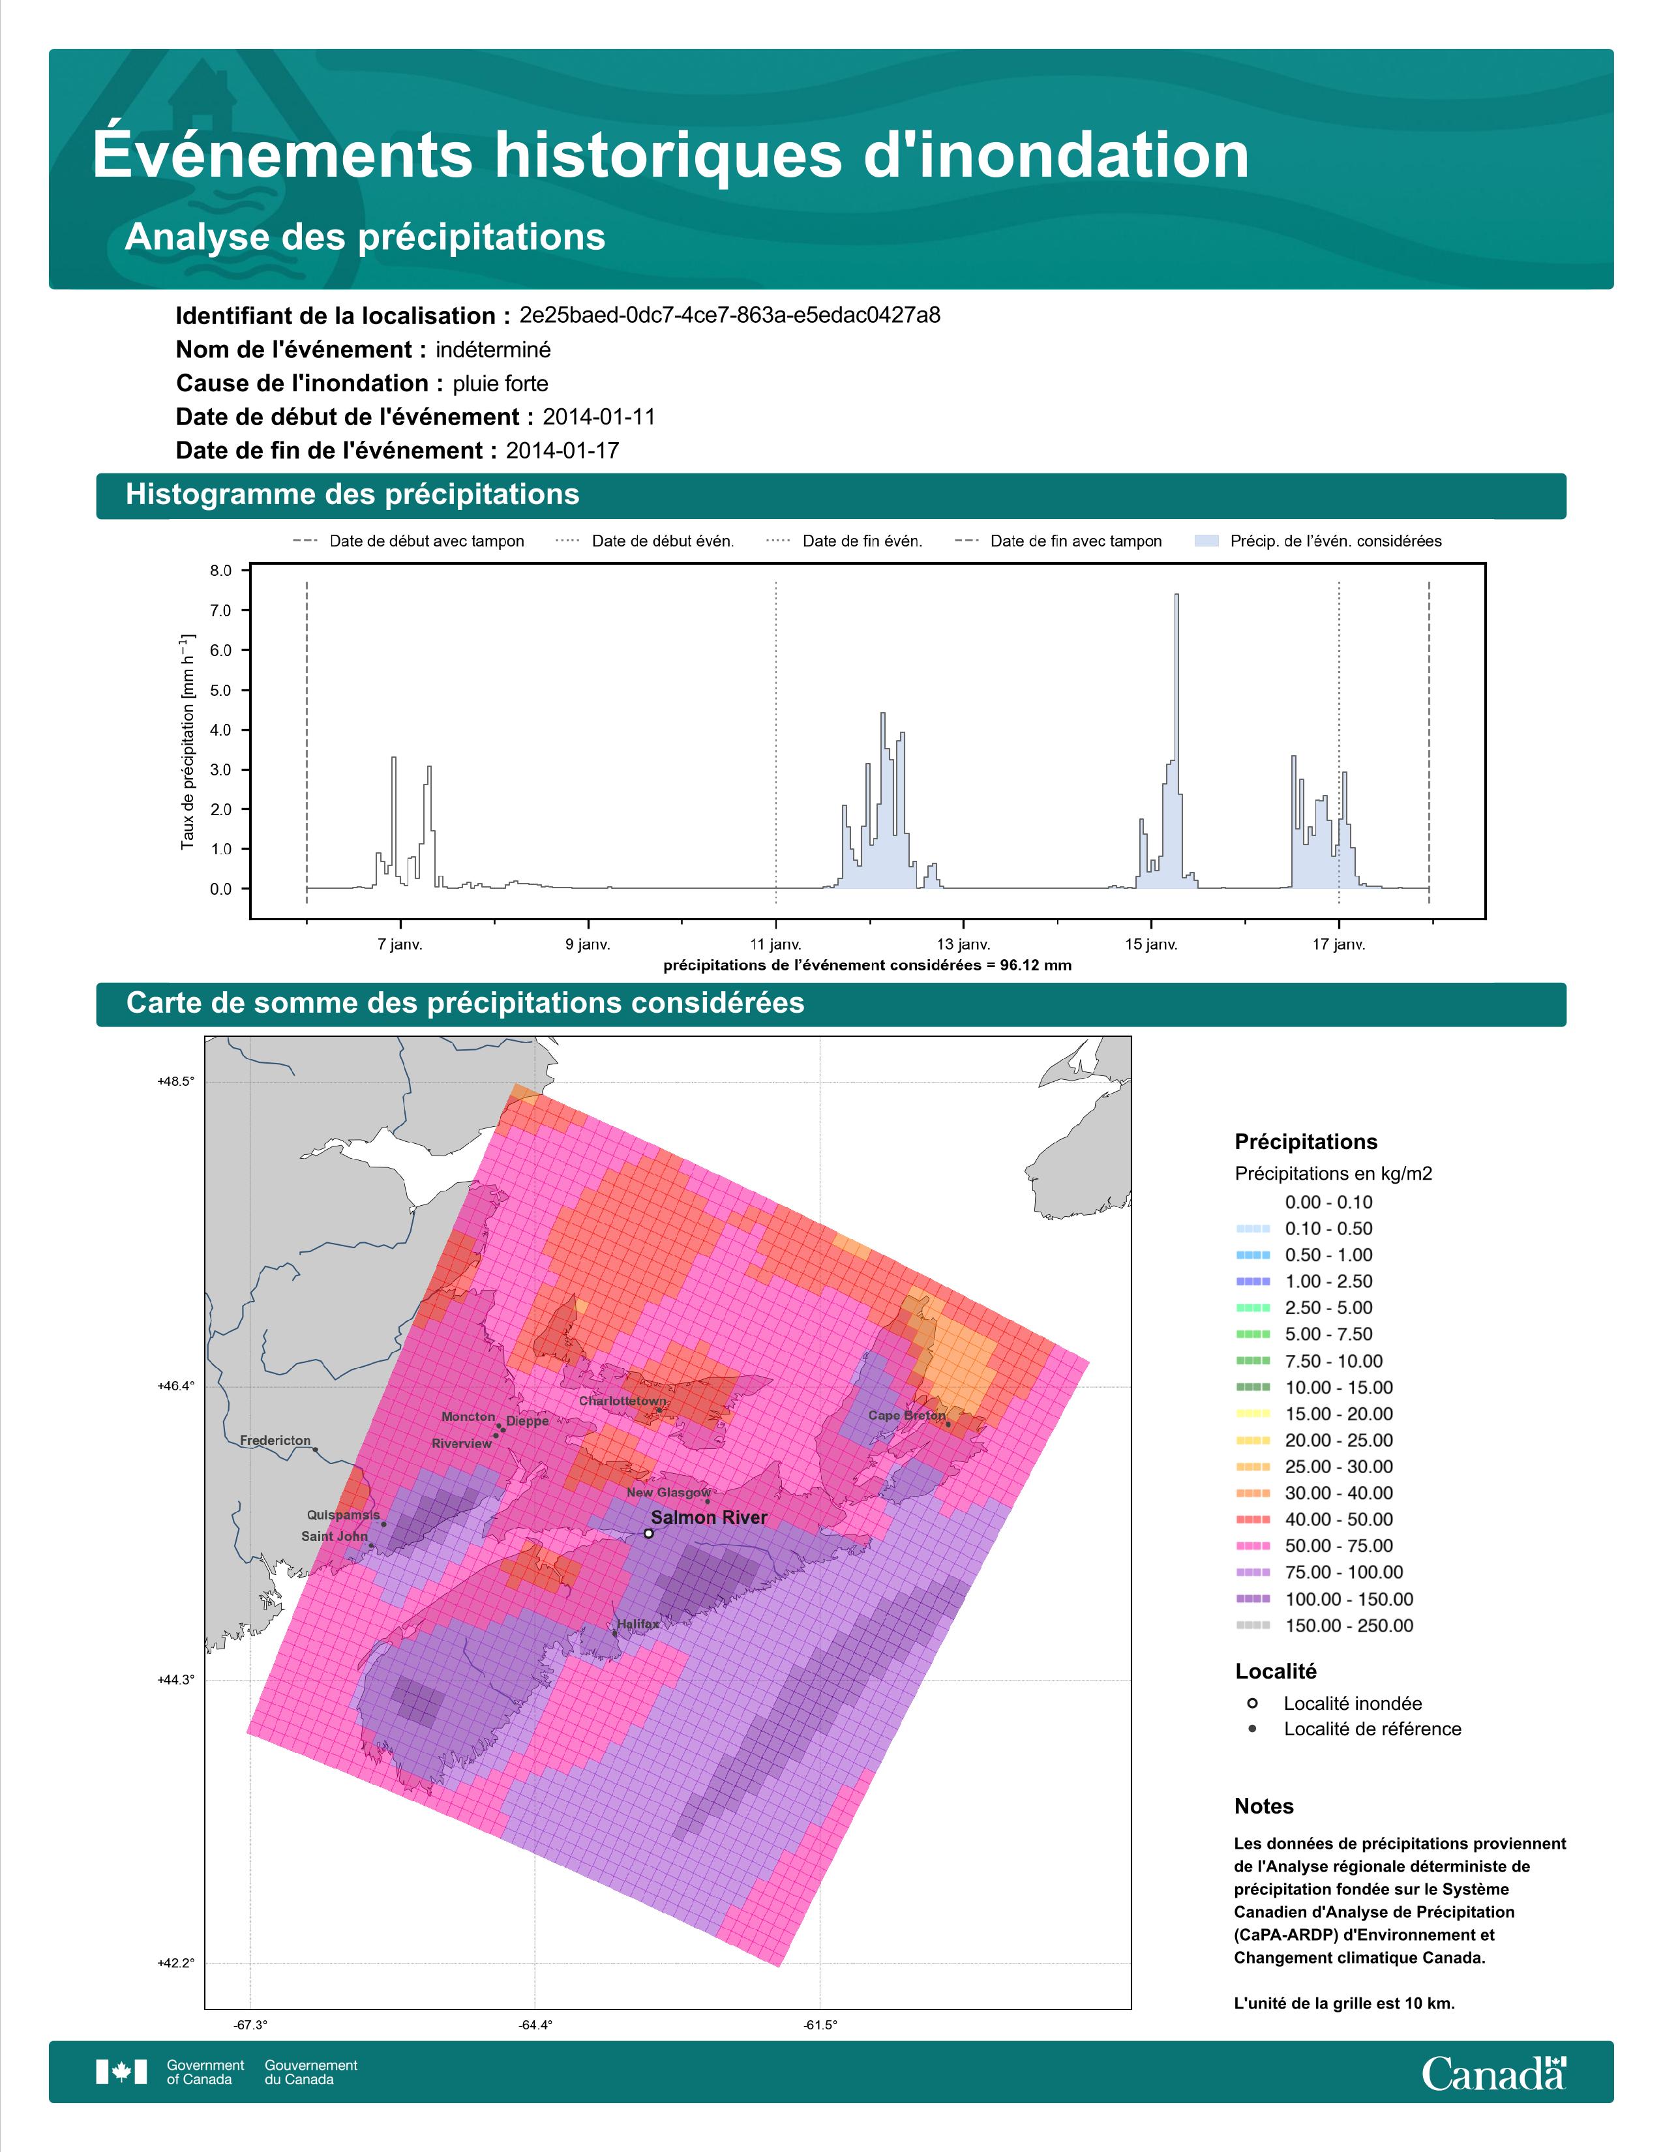Click the flood cause value pluie forte
Screen dimensions: 1663x2152
click(x=500, y=383)
